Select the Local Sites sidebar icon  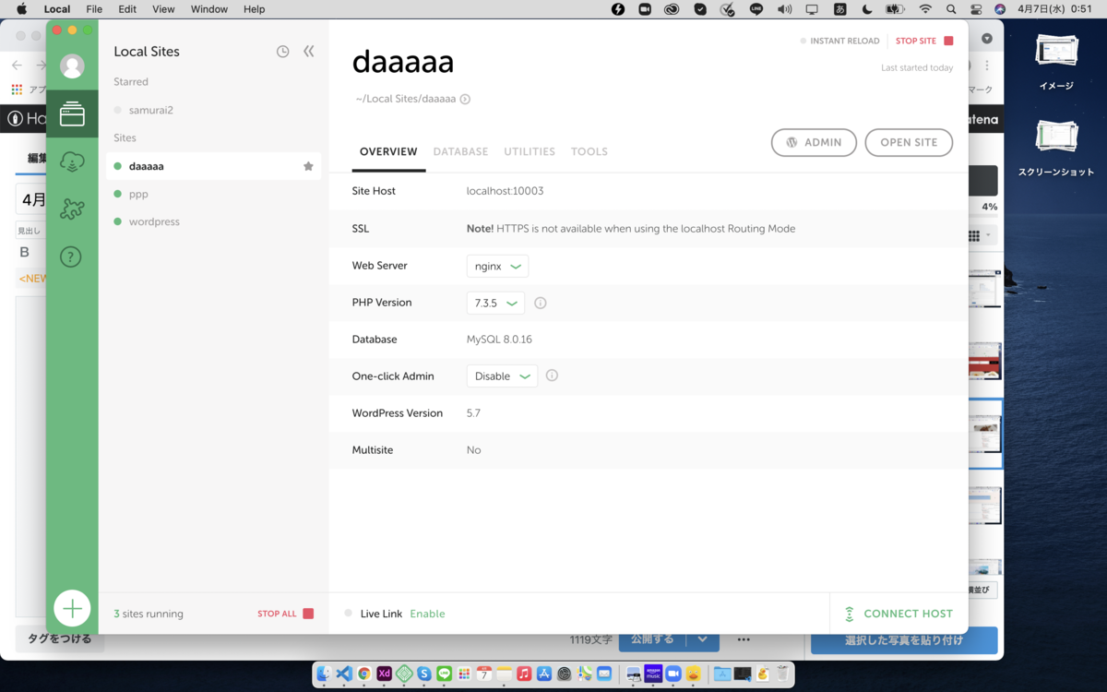72,114
